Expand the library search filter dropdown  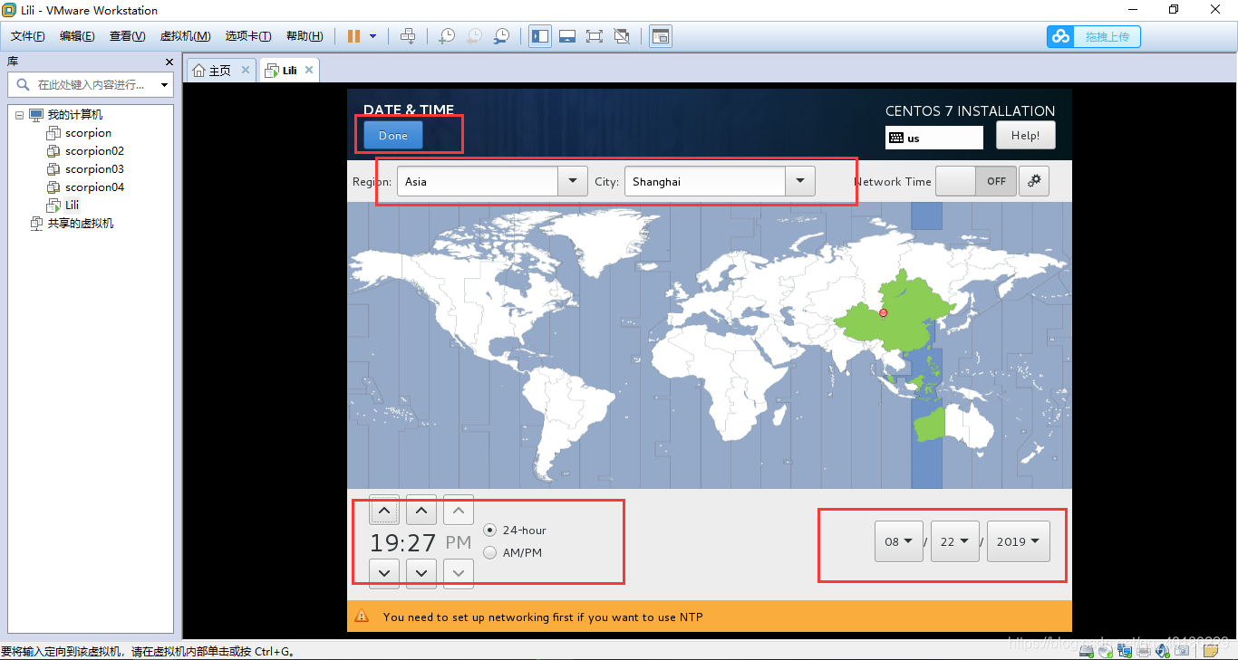coord(164,84)
